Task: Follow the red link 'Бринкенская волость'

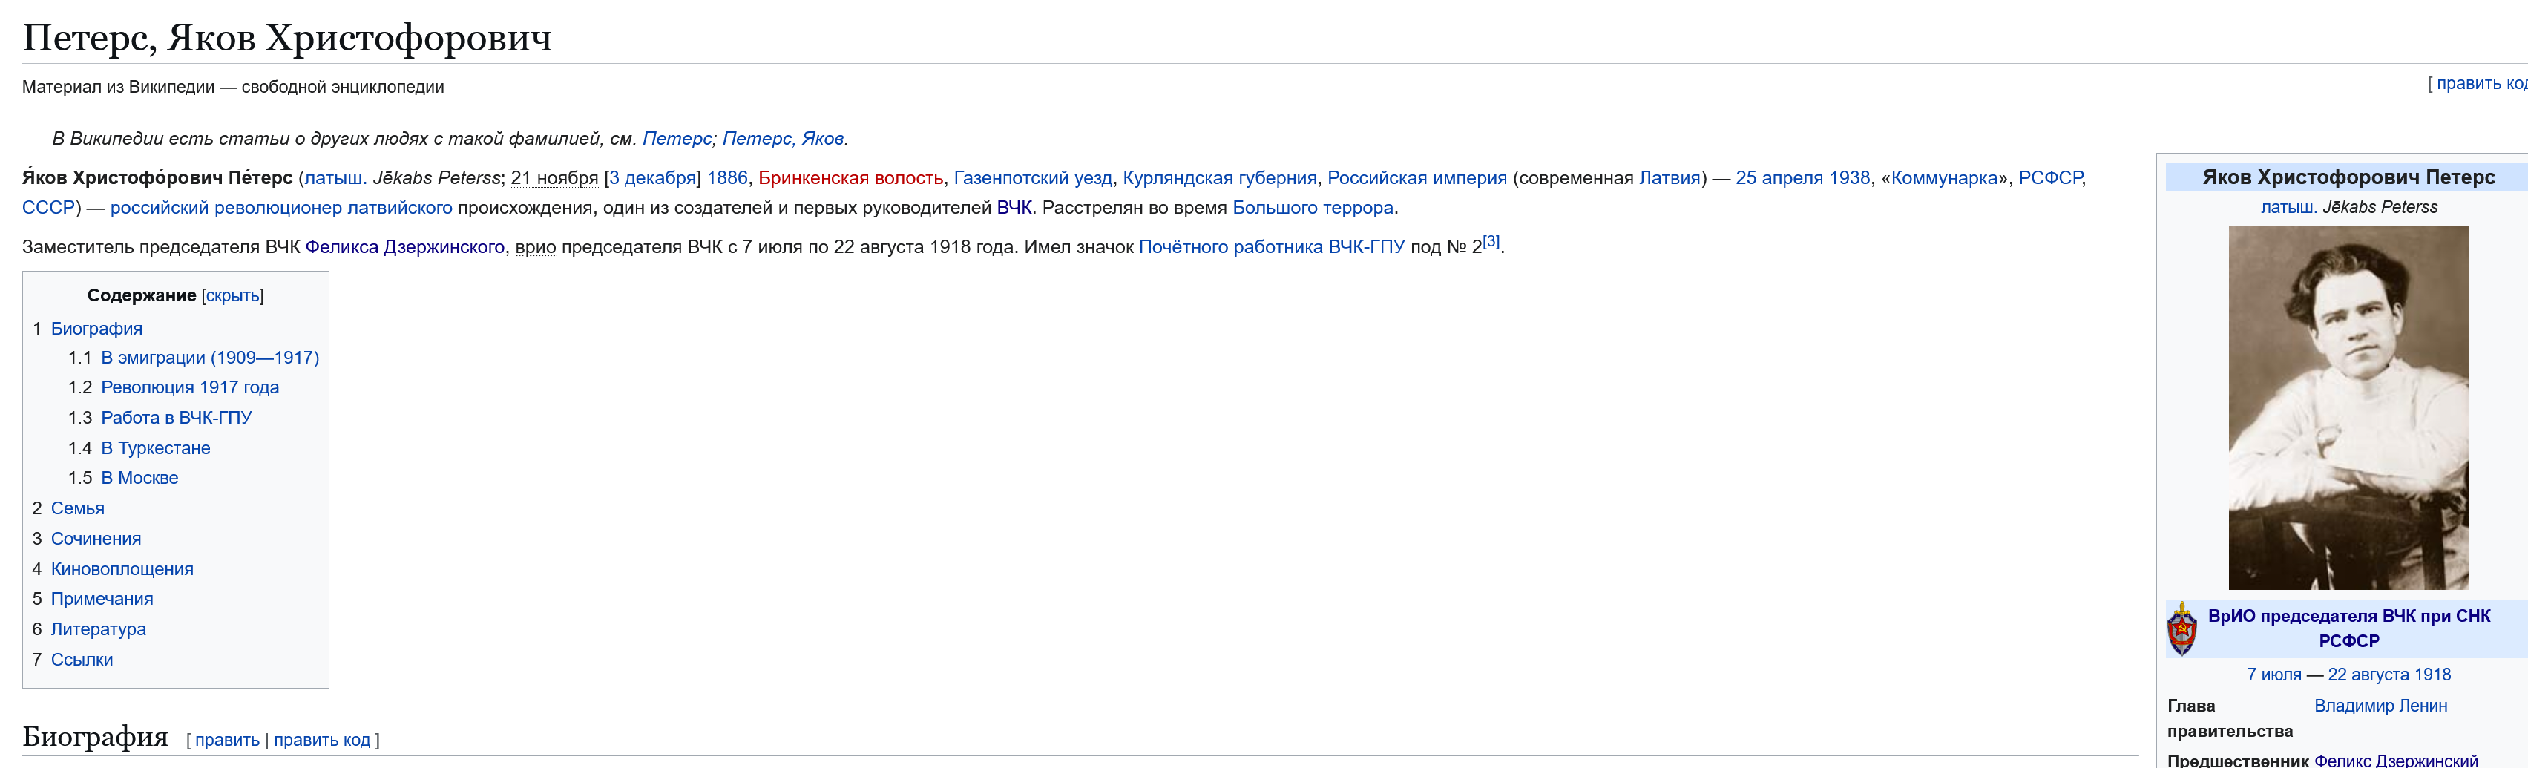Action: [850, 177]
